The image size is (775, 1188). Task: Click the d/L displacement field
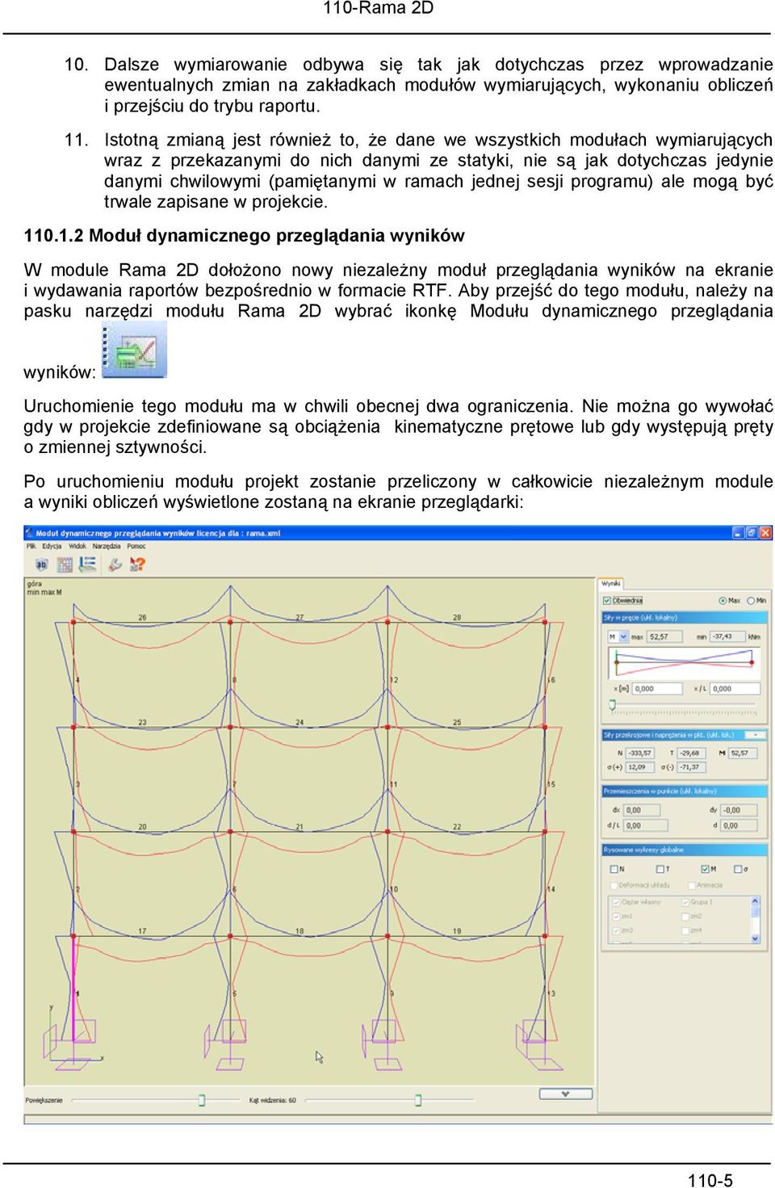pyautogui.click(x=646, y=825)
